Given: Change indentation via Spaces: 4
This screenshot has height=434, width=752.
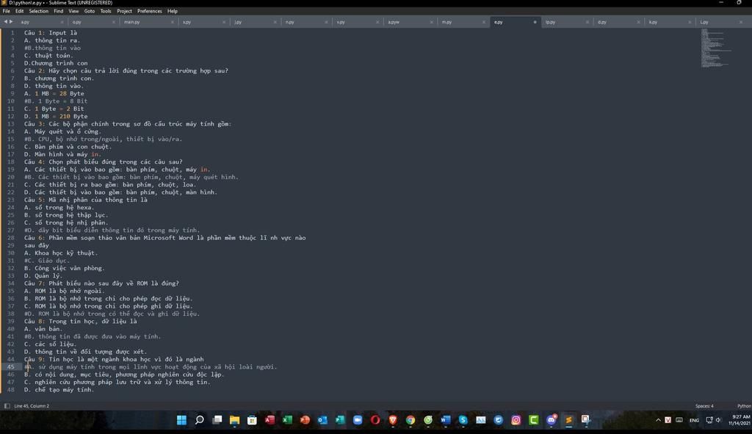Looking at the screenshot, I should (x=704, y=406).
